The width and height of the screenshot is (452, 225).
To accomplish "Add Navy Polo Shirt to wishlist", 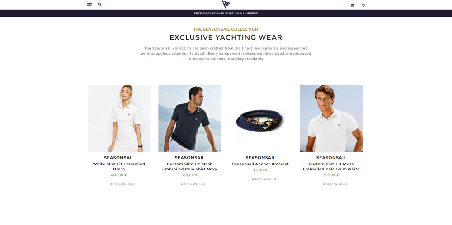I will coord(193,184).
